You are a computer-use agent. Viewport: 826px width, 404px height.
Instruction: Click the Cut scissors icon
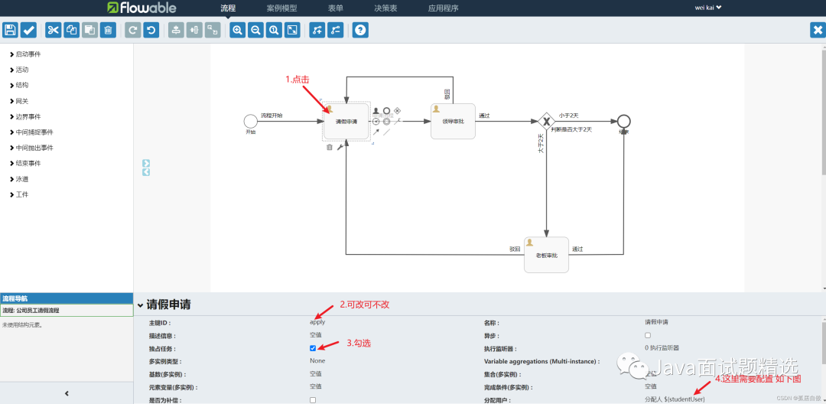[x=53, y=30]
